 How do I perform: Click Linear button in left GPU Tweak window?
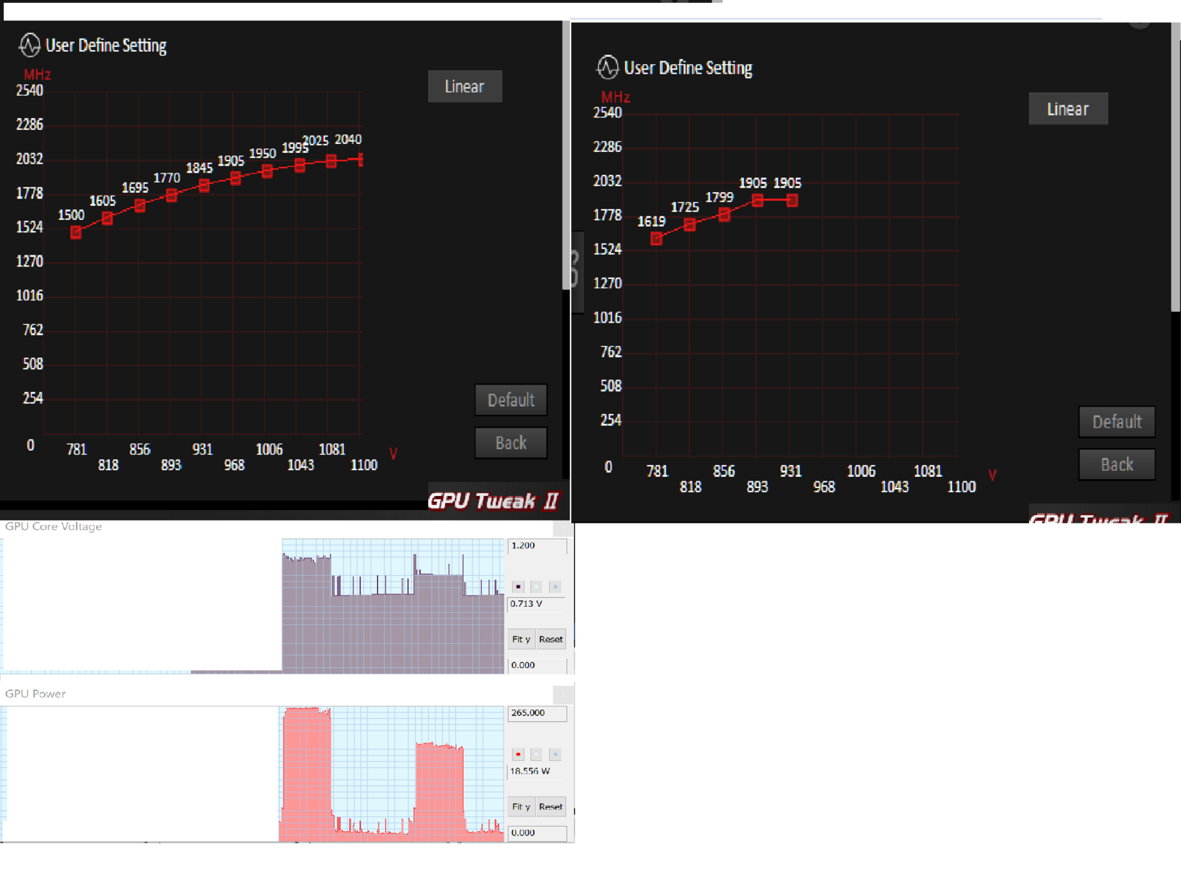point(465,86)
